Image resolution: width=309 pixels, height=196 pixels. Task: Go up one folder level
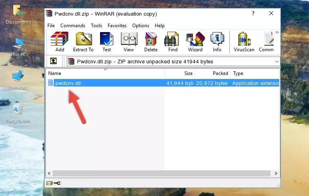(x=53, y=61)
